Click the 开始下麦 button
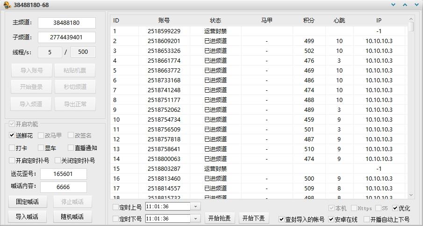Screen dimensions: 423x226 tap(253, 218)
